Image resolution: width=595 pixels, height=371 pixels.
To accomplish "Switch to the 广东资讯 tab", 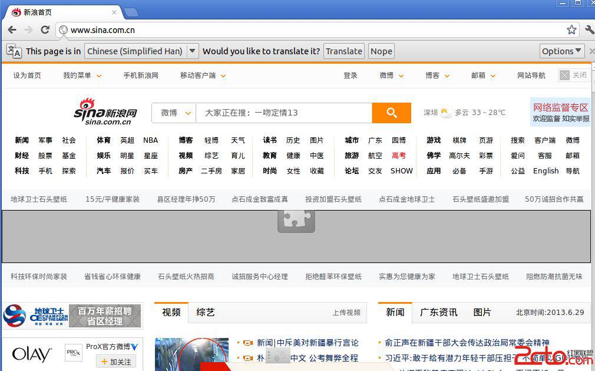I will coord(439,313).
